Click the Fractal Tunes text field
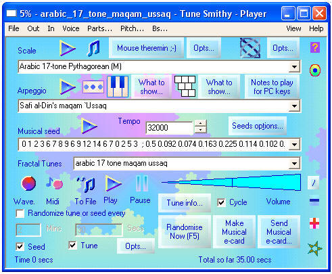Screen dimensions: 332x274 tap(181, 164)
